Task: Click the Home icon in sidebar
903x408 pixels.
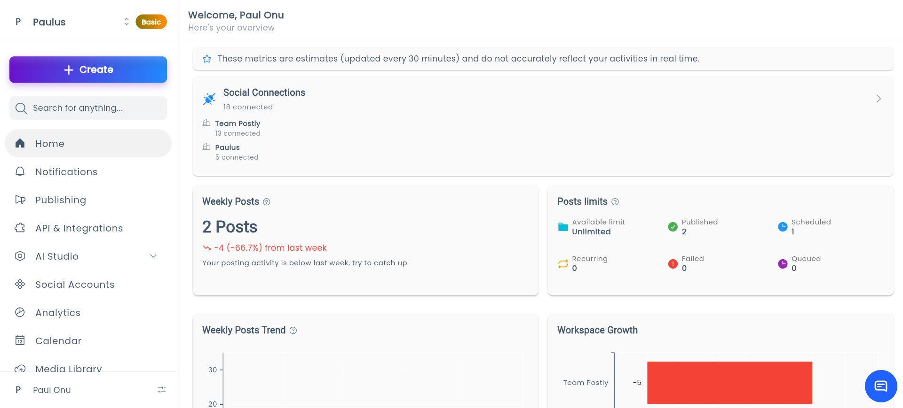Action: coord(20,143)
